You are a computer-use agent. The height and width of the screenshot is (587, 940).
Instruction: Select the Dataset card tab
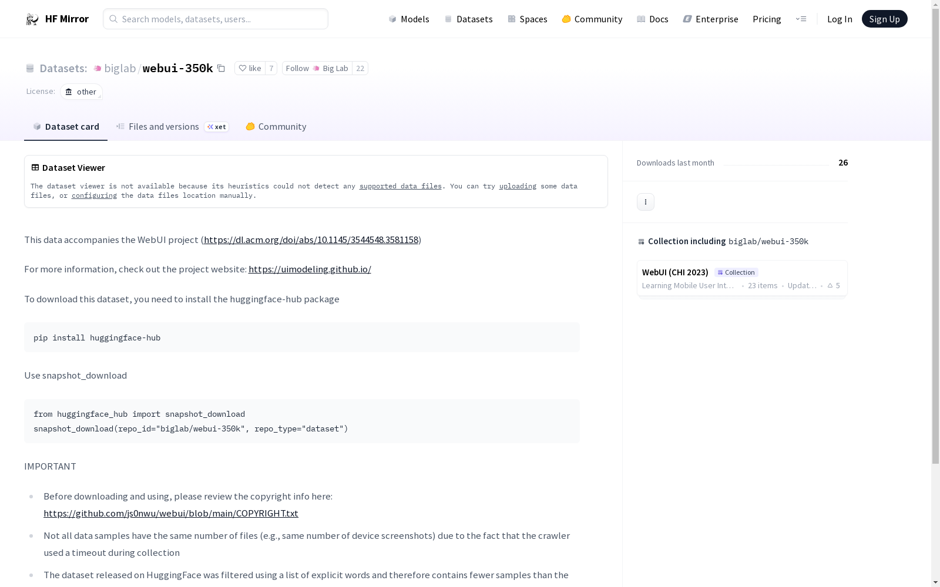(x=66, y=127)
